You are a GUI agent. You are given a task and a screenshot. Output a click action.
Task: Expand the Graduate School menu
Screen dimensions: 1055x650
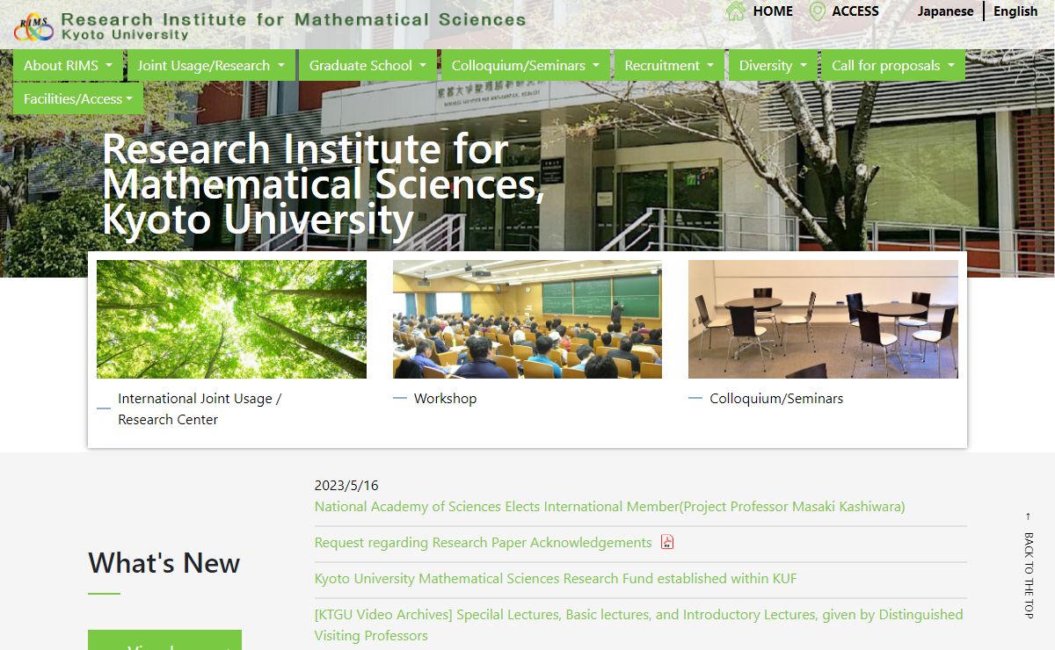click(x=367, y=65)
